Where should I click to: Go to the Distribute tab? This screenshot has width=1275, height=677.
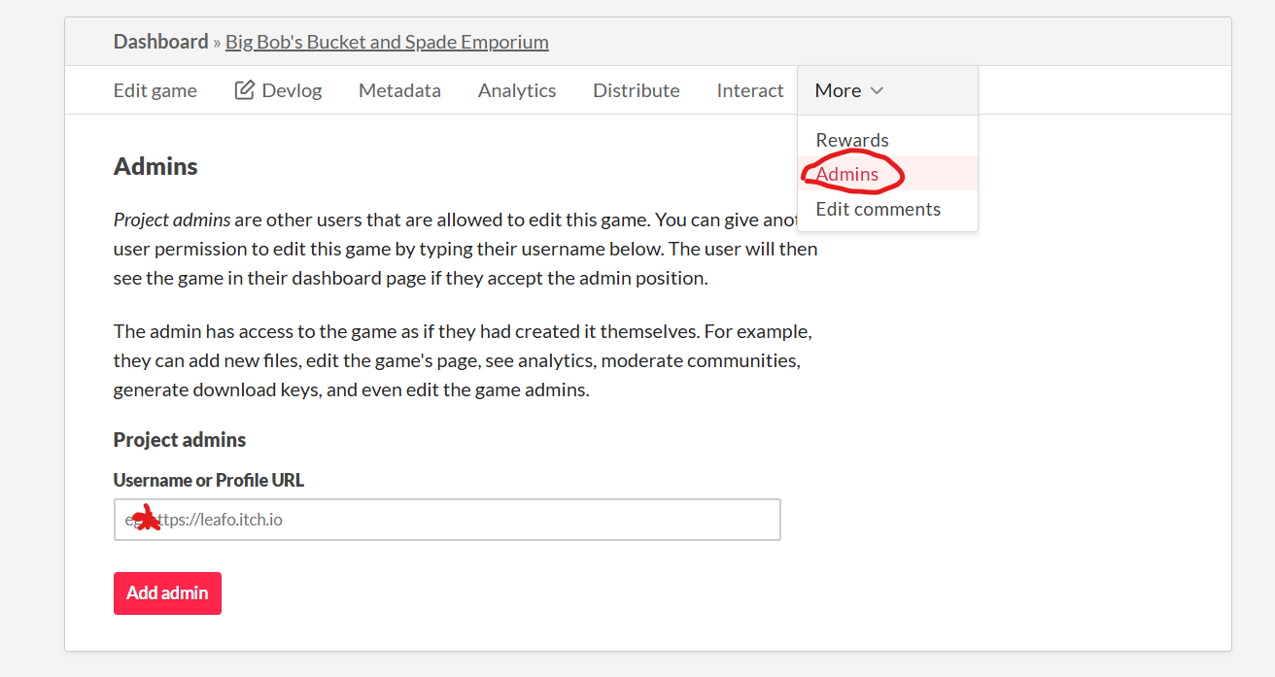pos(637,90)
